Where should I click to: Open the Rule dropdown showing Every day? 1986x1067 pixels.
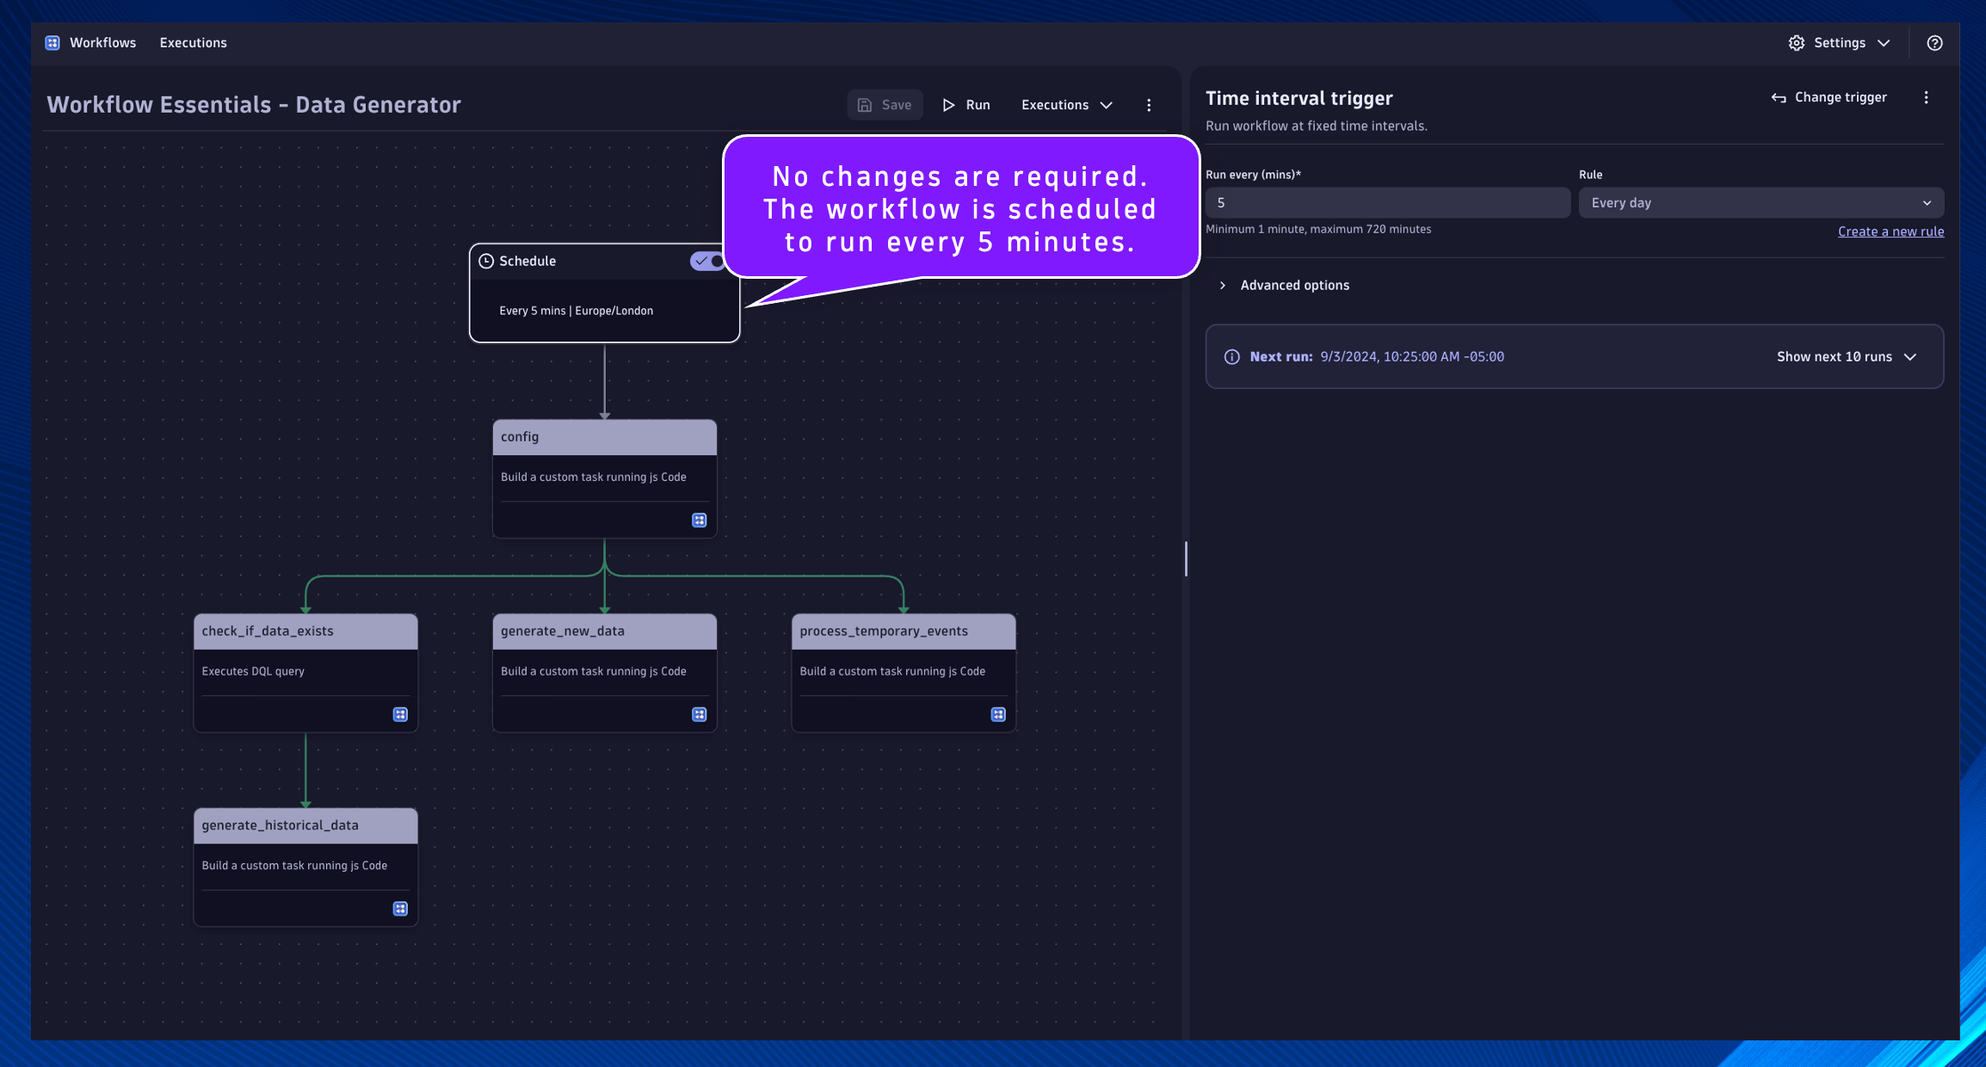(1761, 203)
